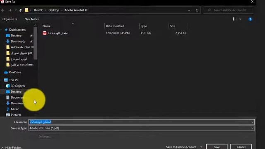The width and height of the screenshot is (265, 149).
Task: Go forward using the forward arrow
Action: click(x=10, y=10)
